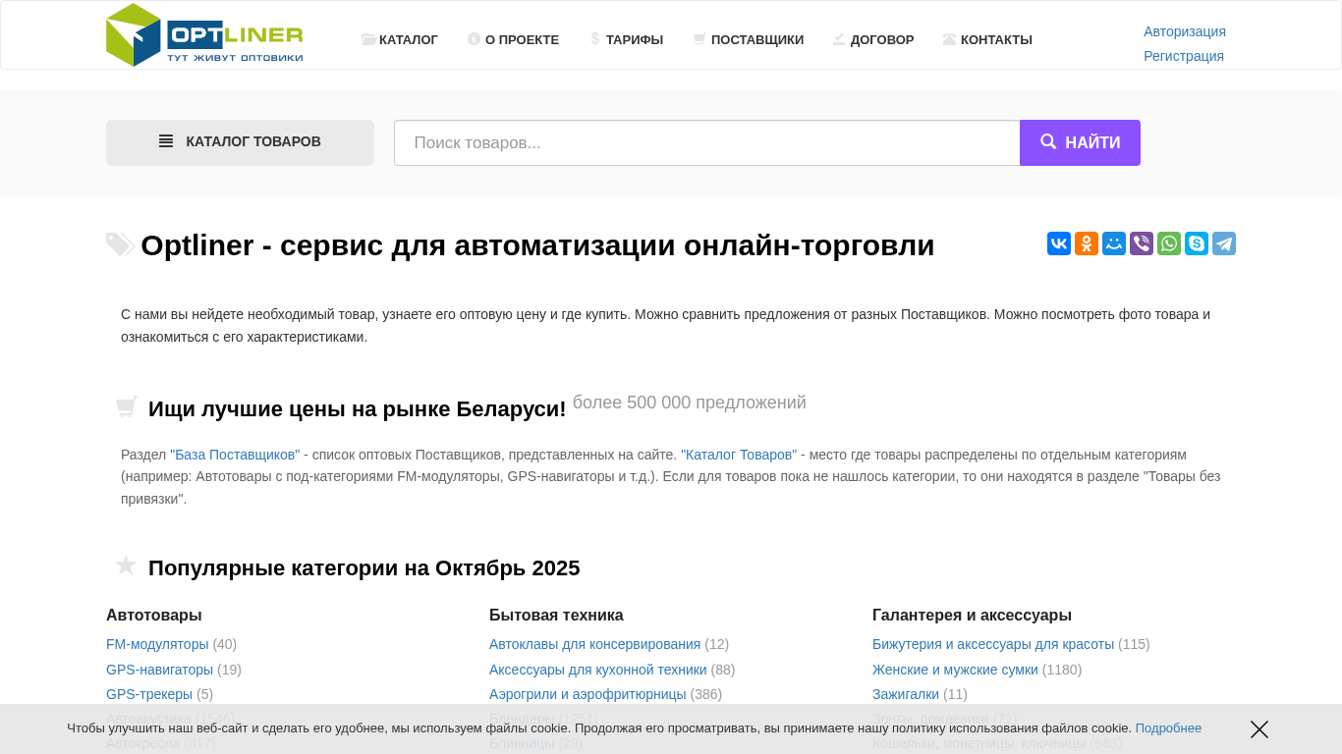Share via Moi Mir icon

coord(1114,243)
